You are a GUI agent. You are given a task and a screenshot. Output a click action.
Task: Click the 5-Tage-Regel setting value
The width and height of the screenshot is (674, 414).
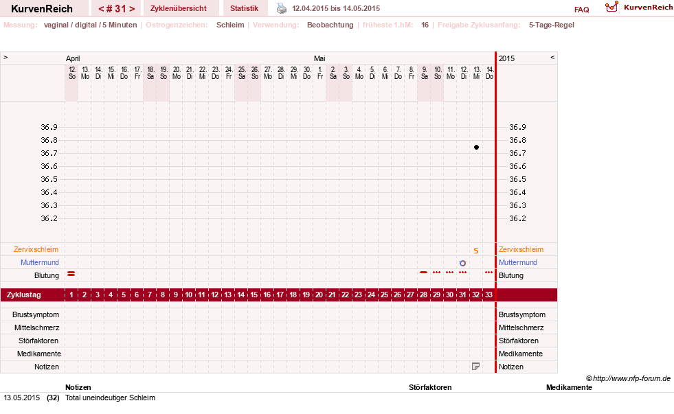coord(552,25)
